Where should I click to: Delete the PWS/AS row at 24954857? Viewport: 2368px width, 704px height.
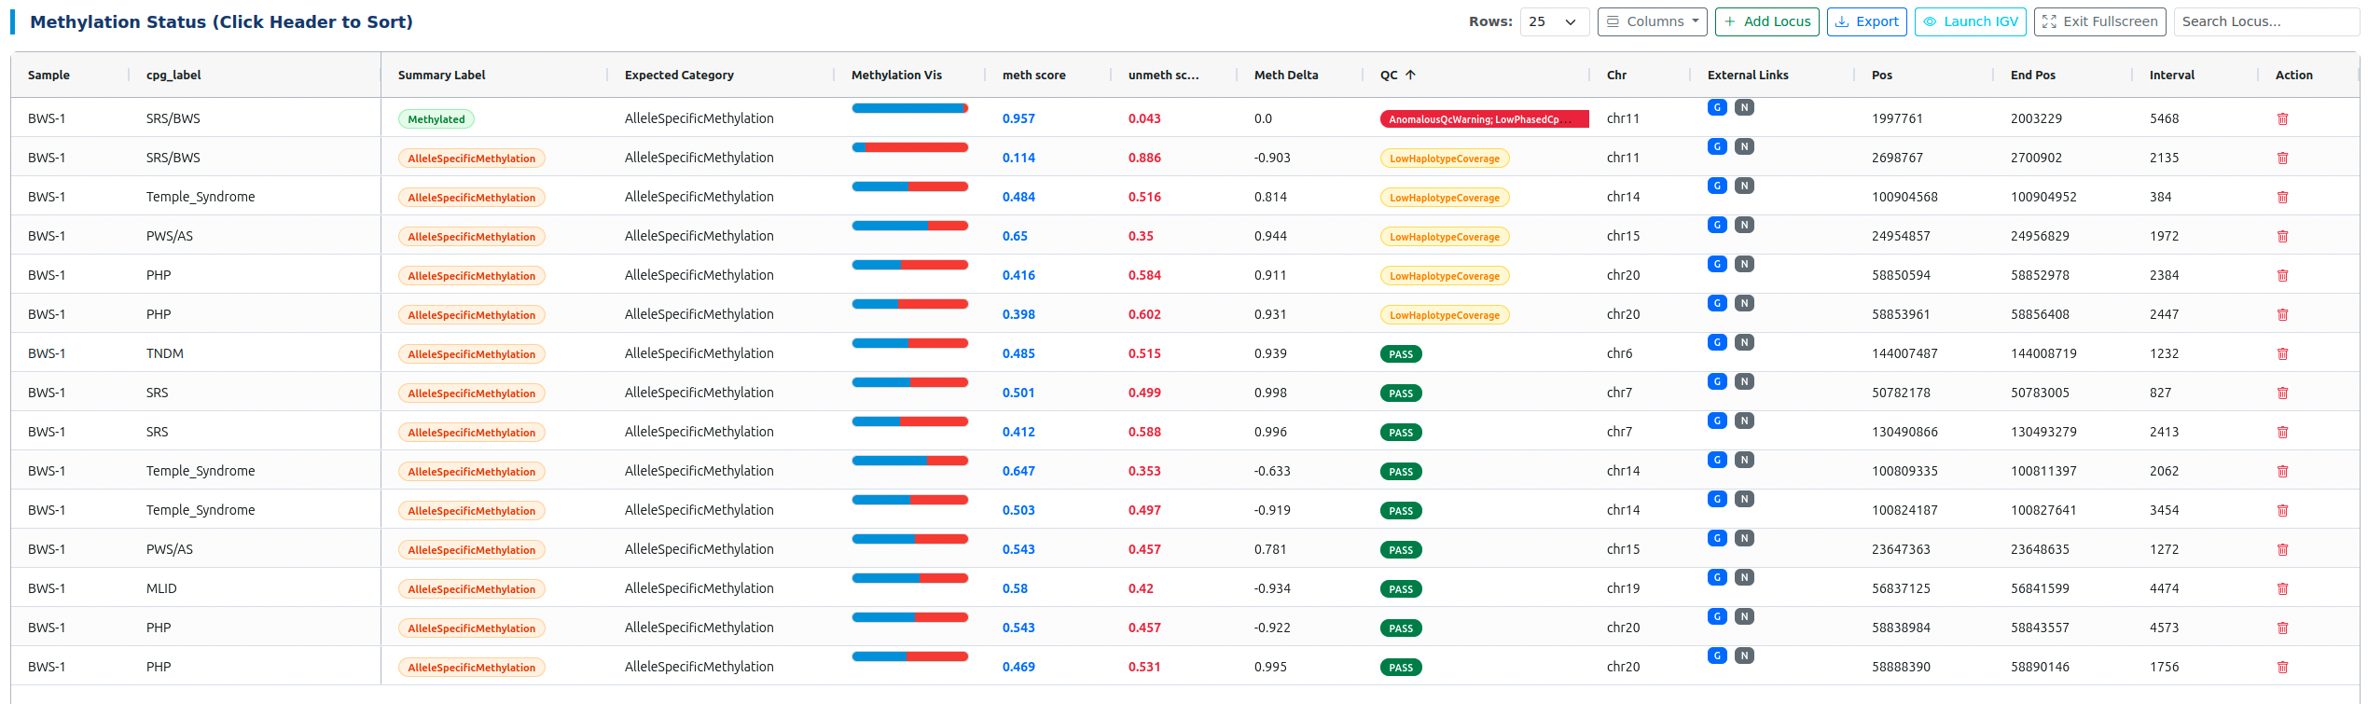pyautogui.click(x=2282, y=236)
